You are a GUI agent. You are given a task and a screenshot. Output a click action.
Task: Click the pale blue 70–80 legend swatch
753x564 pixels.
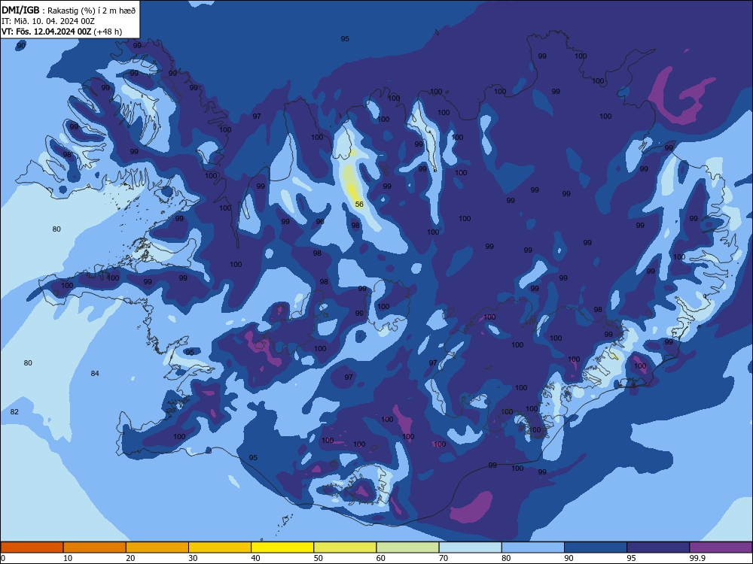[470, 547]
